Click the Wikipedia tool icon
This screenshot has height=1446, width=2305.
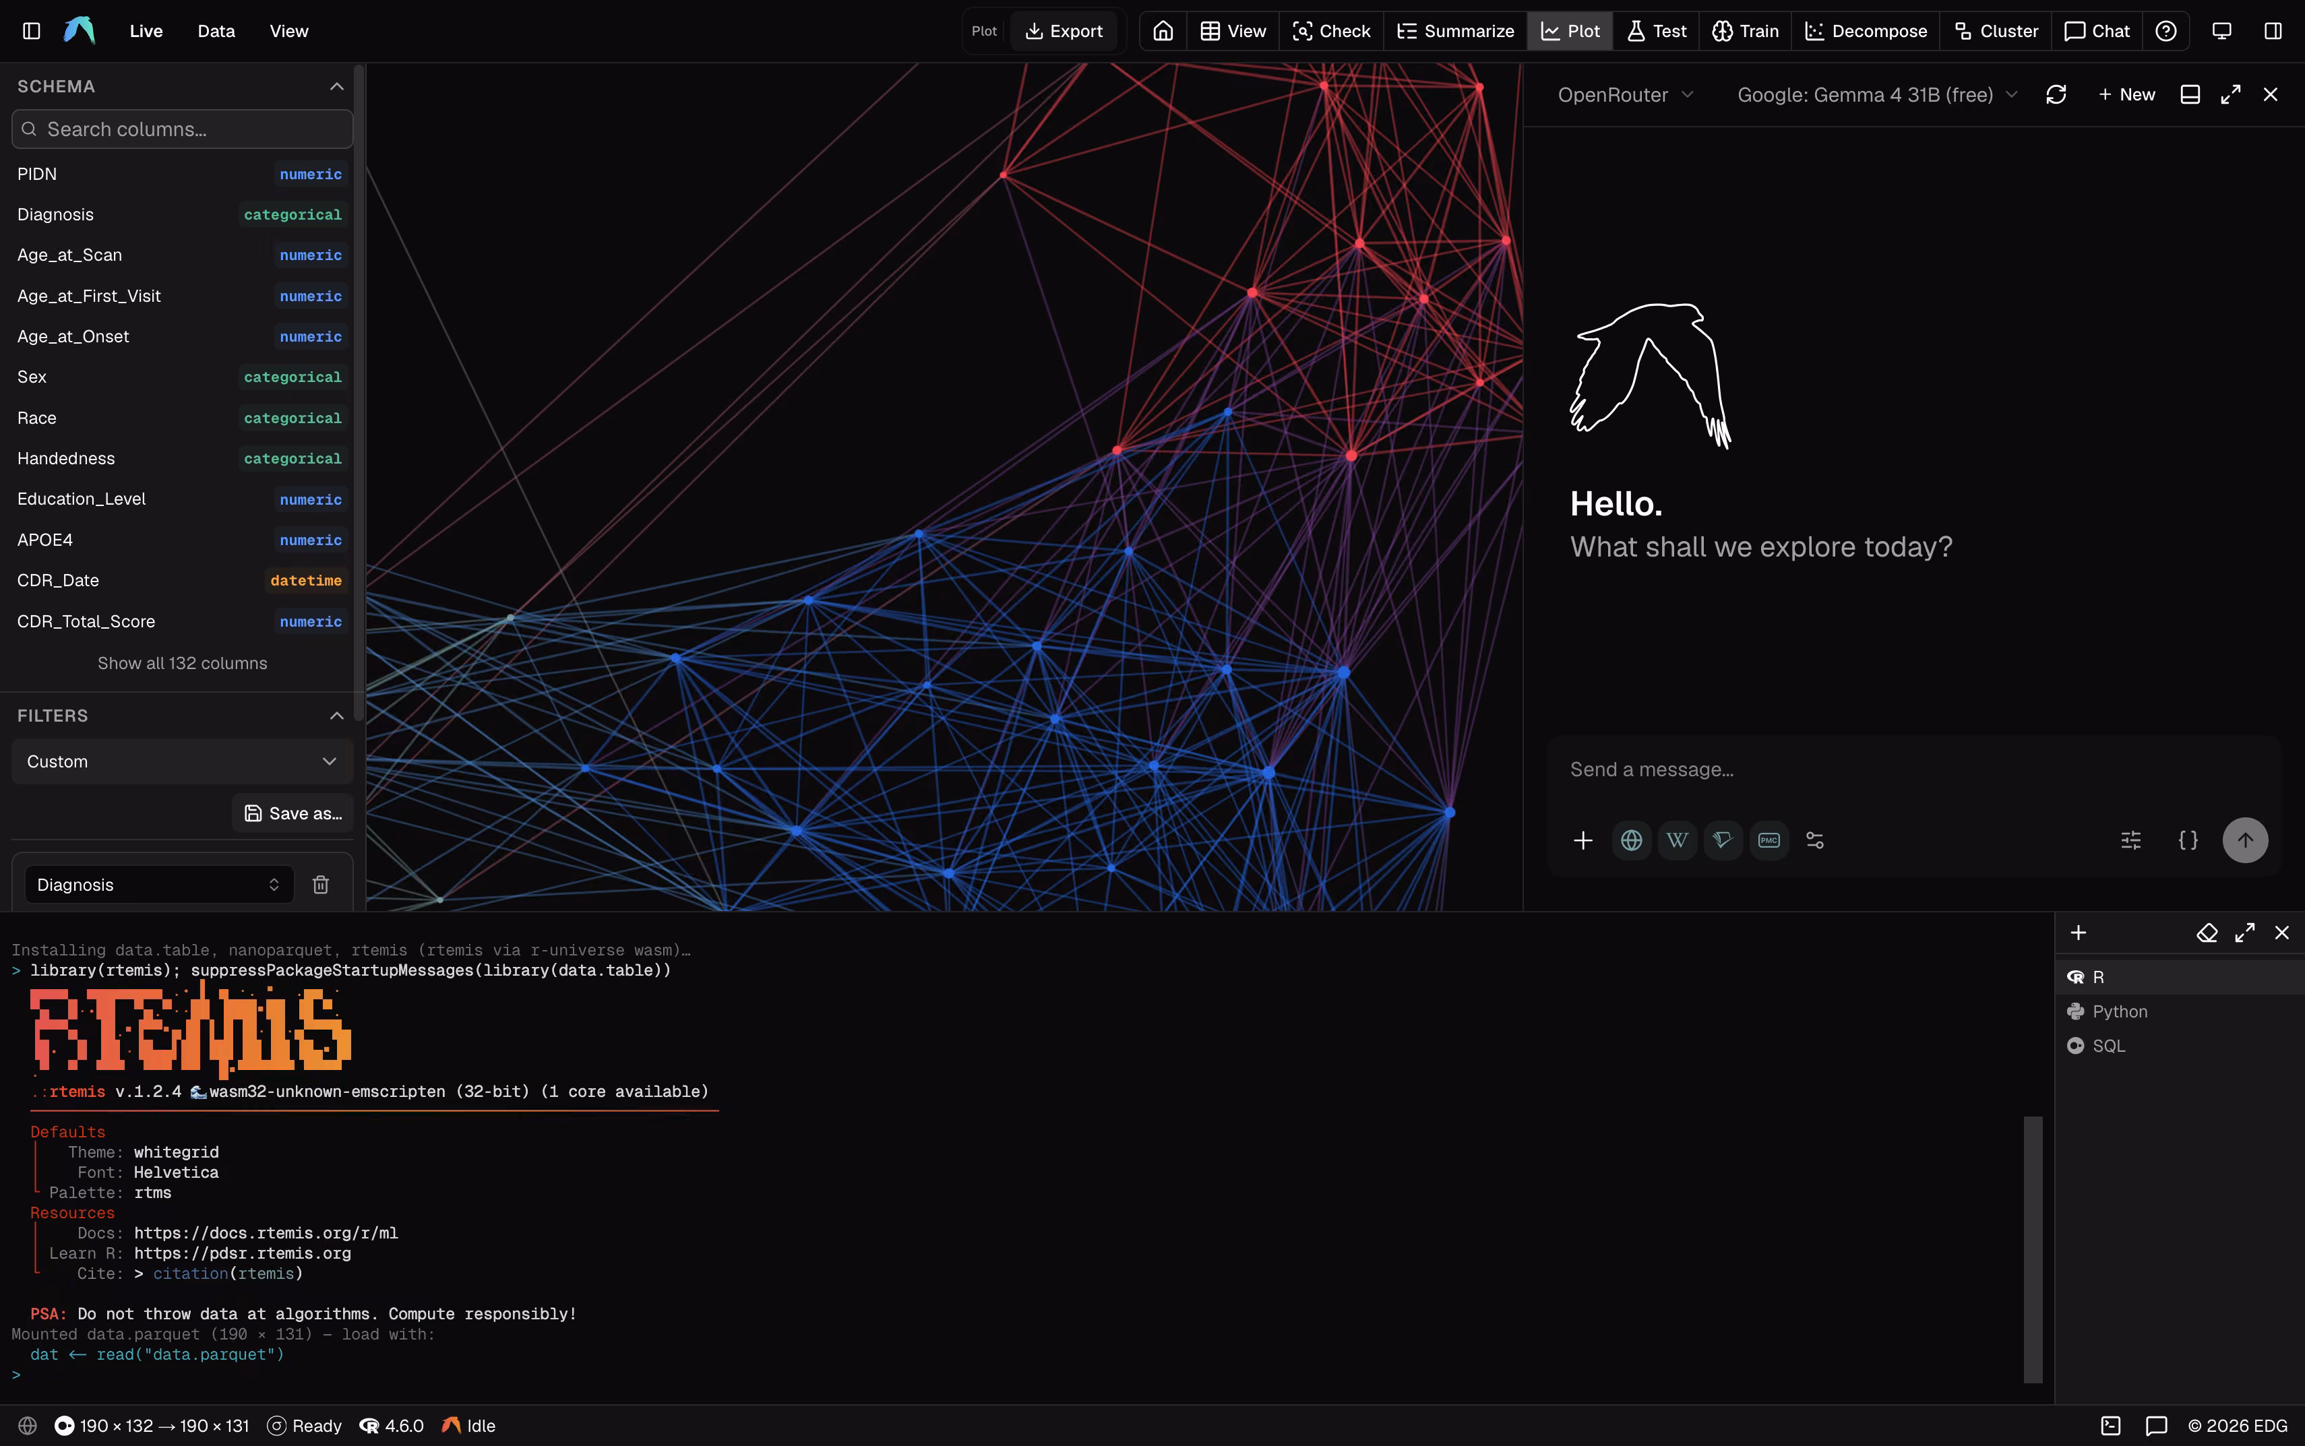coord(1677,840)
